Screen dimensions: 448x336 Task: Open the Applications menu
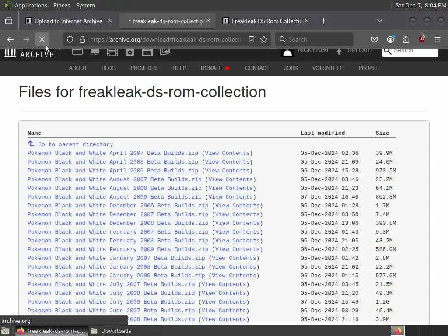(x=31, y=5)
